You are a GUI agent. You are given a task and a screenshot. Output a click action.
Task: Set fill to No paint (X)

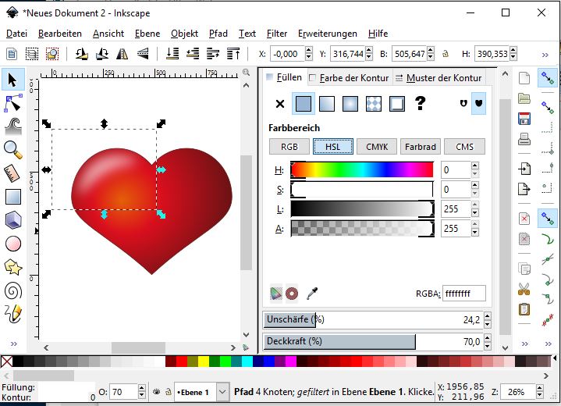[x=280, y=103]
